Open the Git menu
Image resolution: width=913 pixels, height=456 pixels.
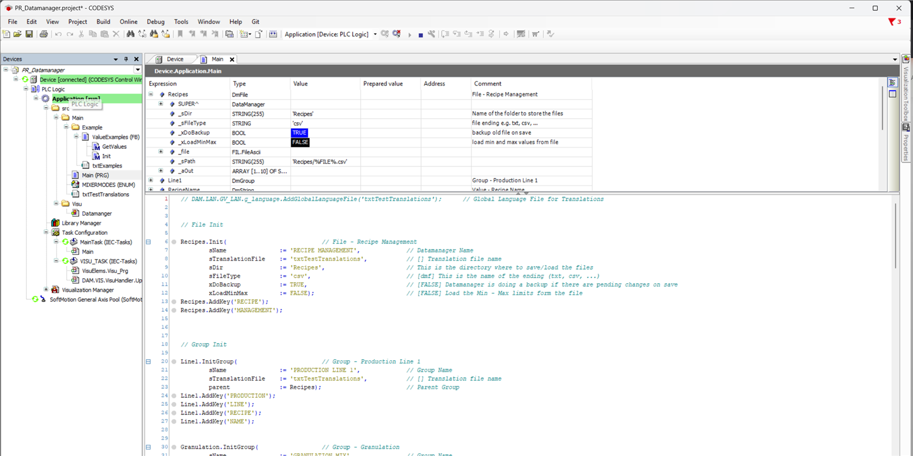[256, 22]
